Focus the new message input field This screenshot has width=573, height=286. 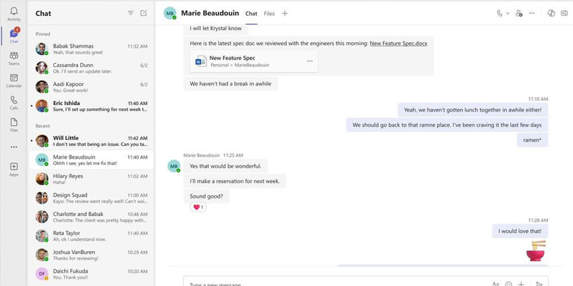coord(365,282)
